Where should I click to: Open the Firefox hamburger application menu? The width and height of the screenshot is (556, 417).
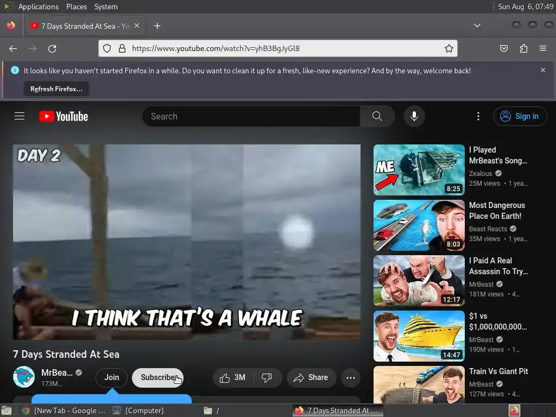(543, 48)
